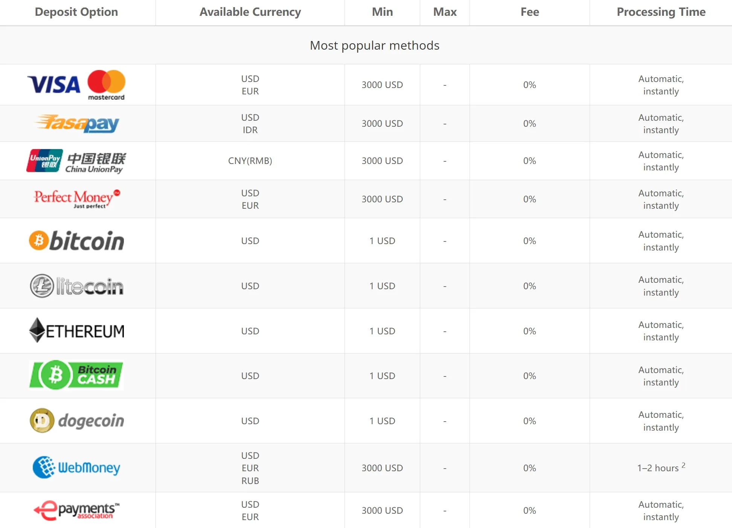732x528 pixels.
Task: Open the Perfect Money logo
Action: pos(77,199)
